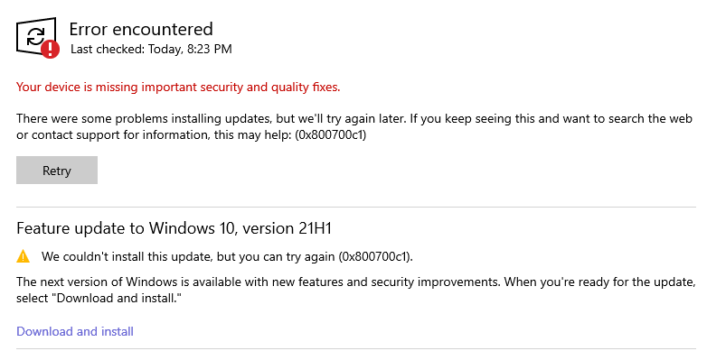Click the quoted 'Download and install.' instruction text
707x351 pixels.
point(118,298)
